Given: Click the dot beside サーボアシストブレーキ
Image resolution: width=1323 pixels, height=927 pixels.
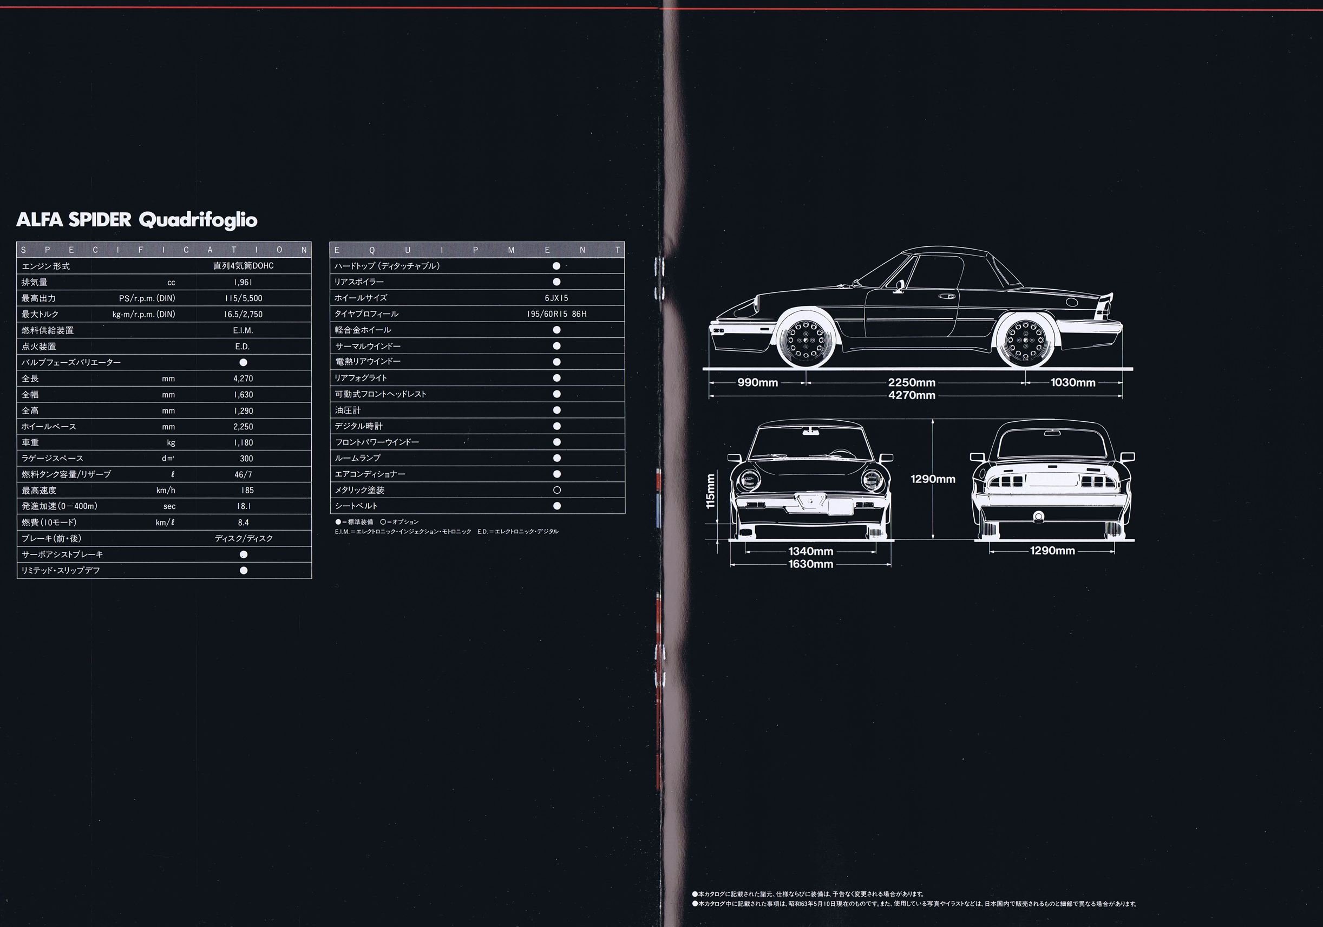Looking at the screenshot, I should [244, 554].
